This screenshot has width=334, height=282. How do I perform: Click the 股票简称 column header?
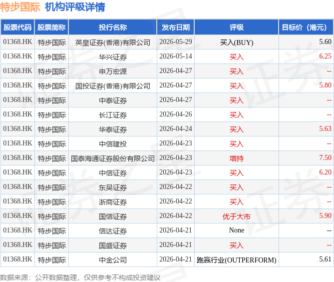click(x=51, y=27)
